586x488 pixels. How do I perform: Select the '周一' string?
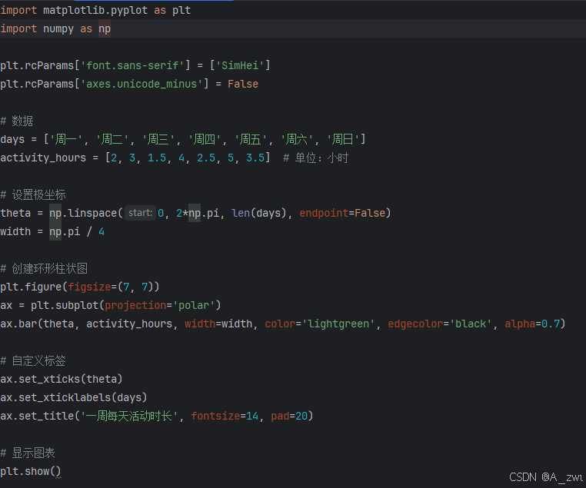coord(66,139)
